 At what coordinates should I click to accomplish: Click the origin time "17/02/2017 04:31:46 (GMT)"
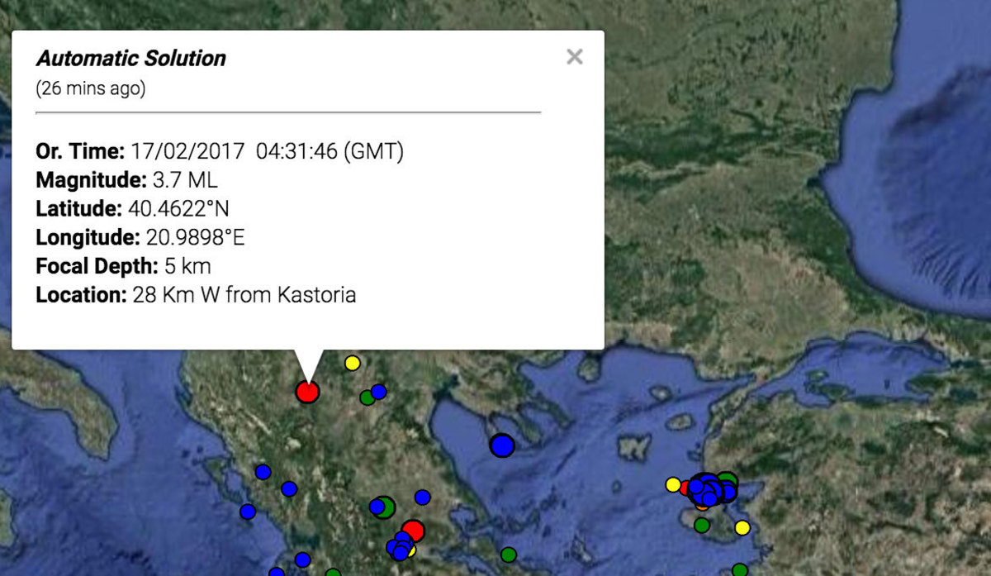[267, 152]
